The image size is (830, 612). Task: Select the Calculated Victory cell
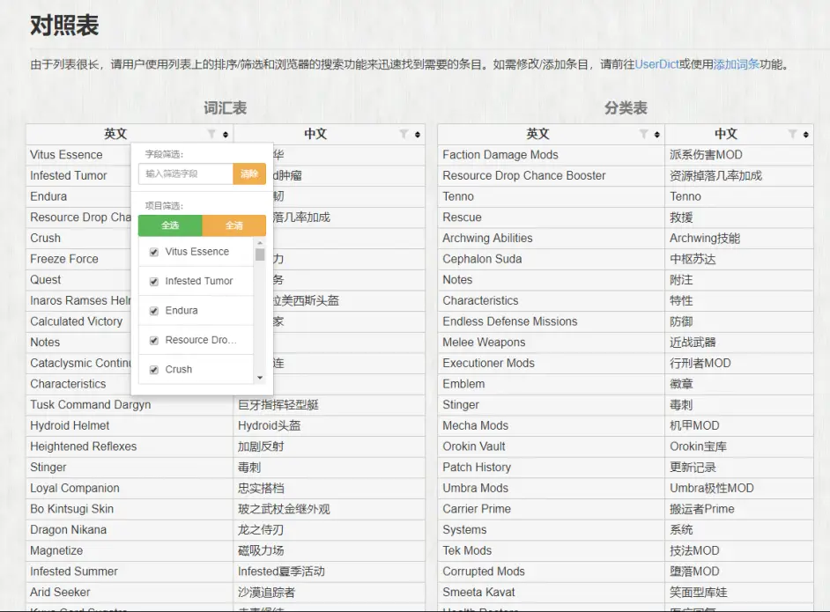click(78, 321)
